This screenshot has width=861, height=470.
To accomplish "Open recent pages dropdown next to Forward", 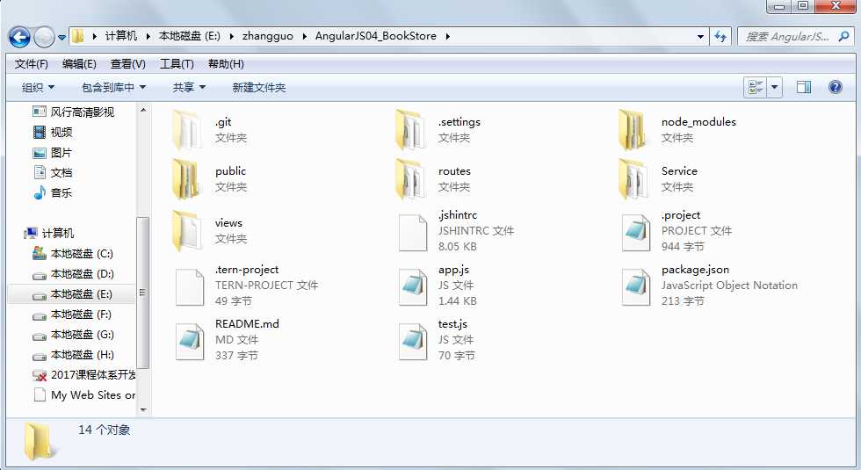I will (61, 37).
